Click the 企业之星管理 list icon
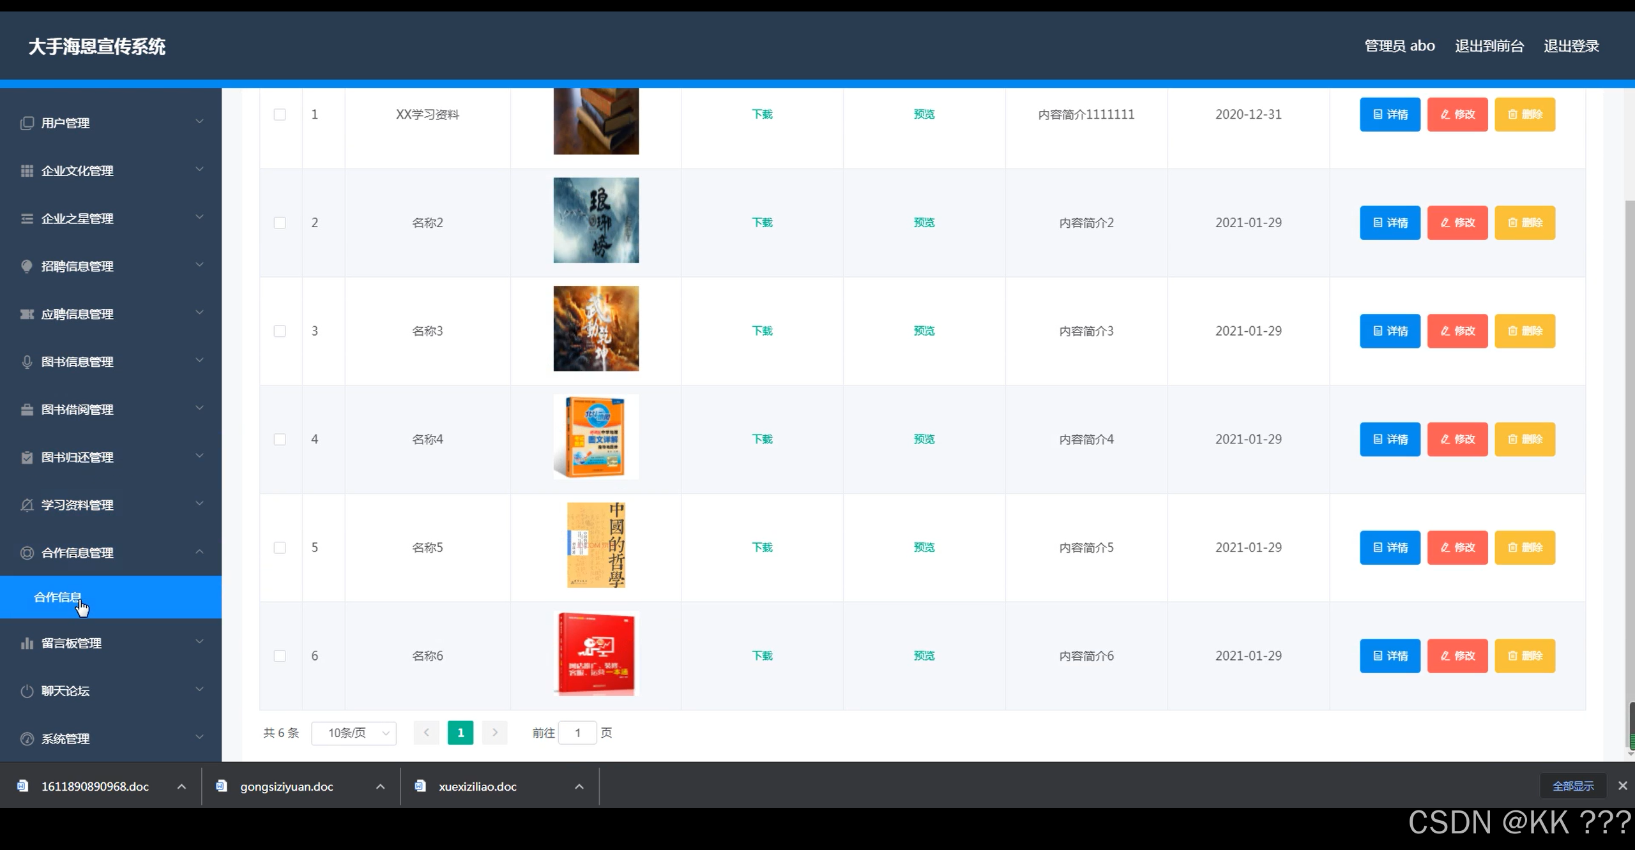Screen dimensions: 1635x850 27,219
